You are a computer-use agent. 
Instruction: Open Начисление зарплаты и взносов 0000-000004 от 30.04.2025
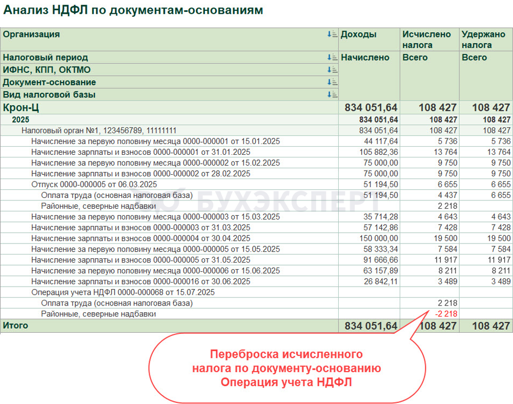tap(141, 238)
